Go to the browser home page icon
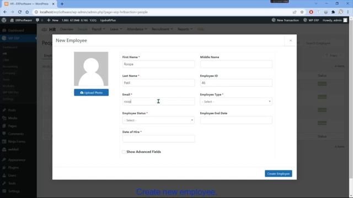This screenshot has width=353, height=198. 27,12
